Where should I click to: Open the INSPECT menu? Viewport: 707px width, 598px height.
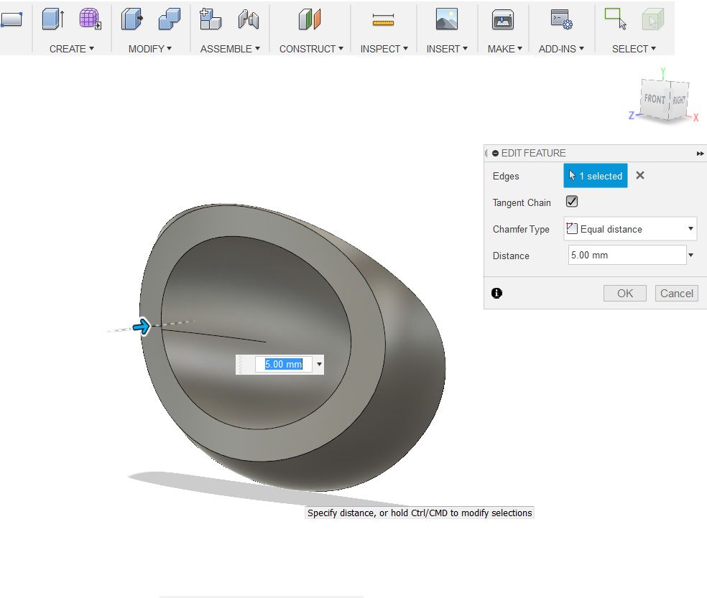click(384, 49)
